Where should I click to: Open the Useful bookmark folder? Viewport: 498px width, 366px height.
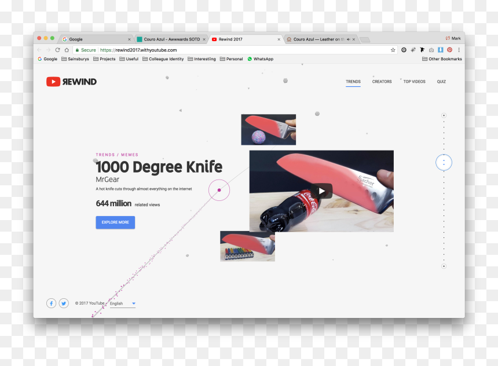(x=129, y=58)
